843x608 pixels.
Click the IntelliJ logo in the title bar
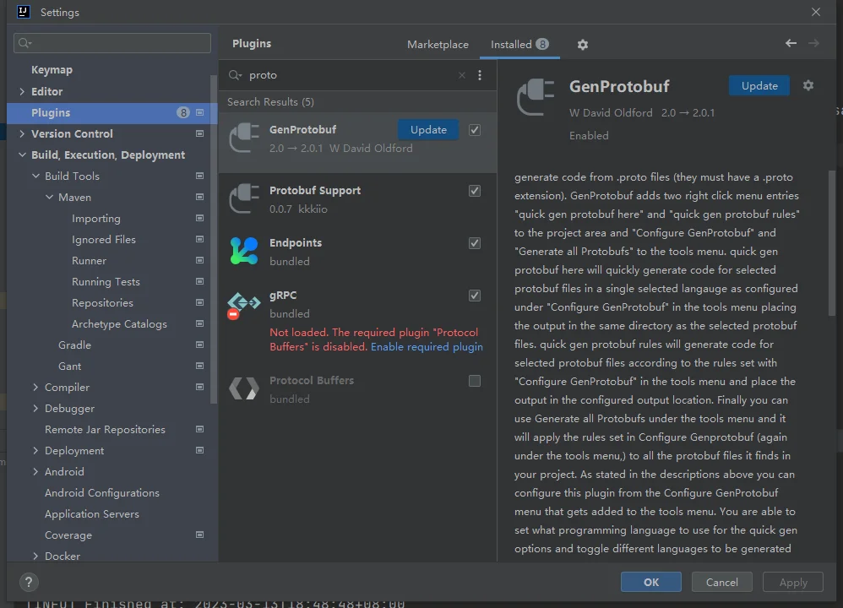23,12
